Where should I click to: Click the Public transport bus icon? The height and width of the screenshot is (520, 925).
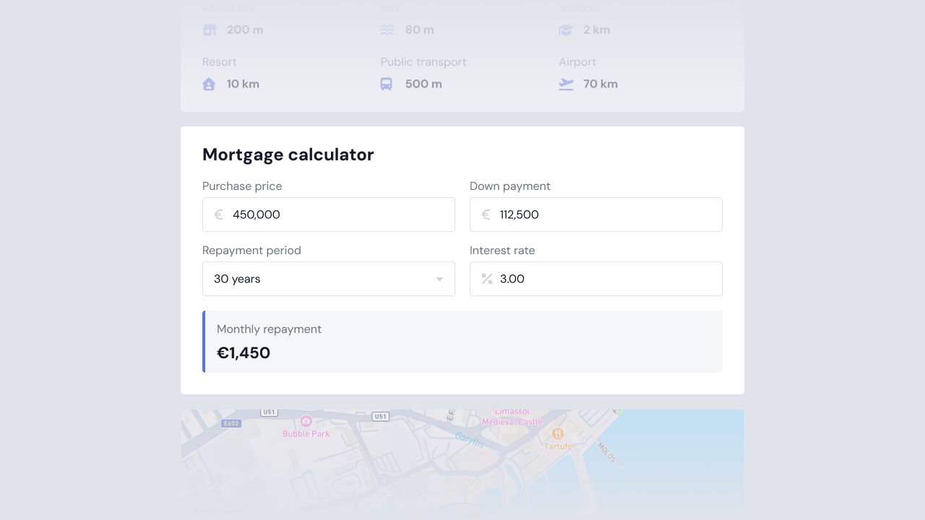387,84
